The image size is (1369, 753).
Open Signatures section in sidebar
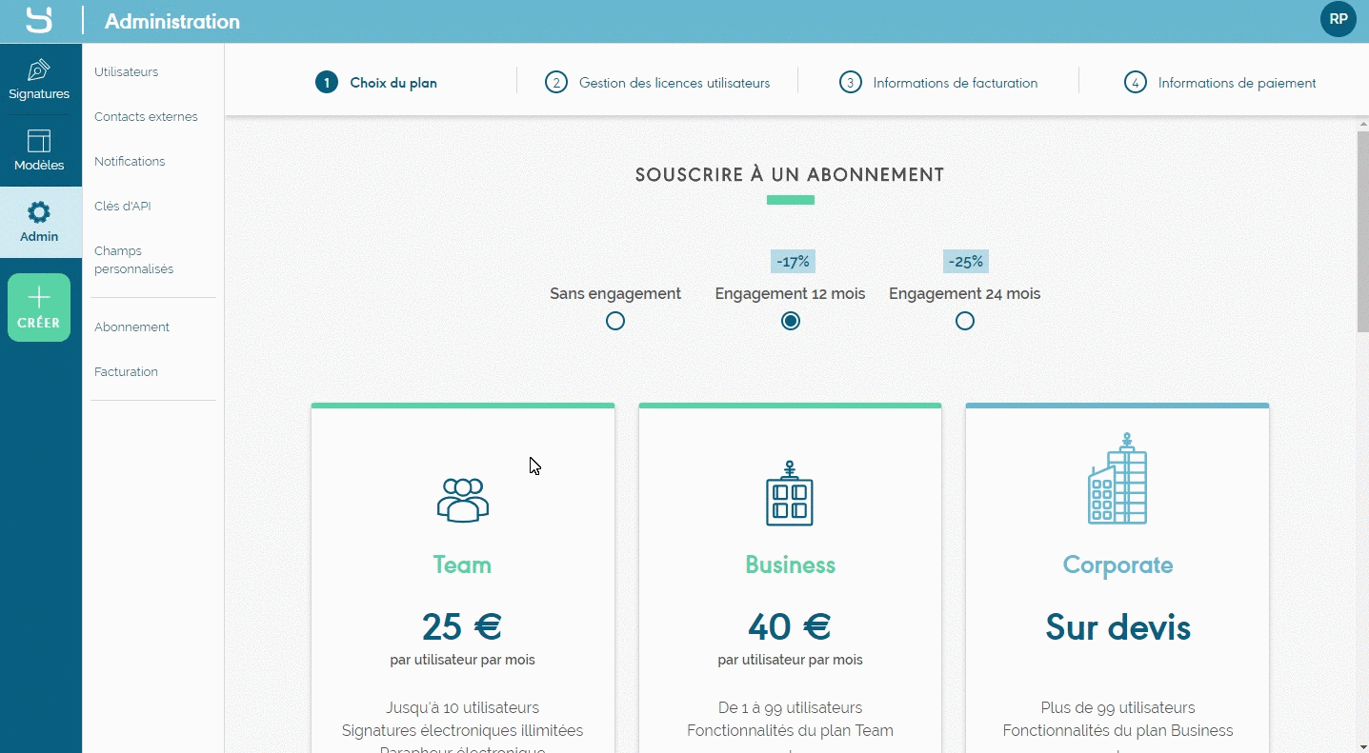coord(39,80)
